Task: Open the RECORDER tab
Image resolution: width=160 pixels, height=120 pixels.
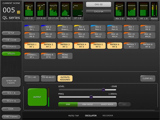Action: point(108,116)
